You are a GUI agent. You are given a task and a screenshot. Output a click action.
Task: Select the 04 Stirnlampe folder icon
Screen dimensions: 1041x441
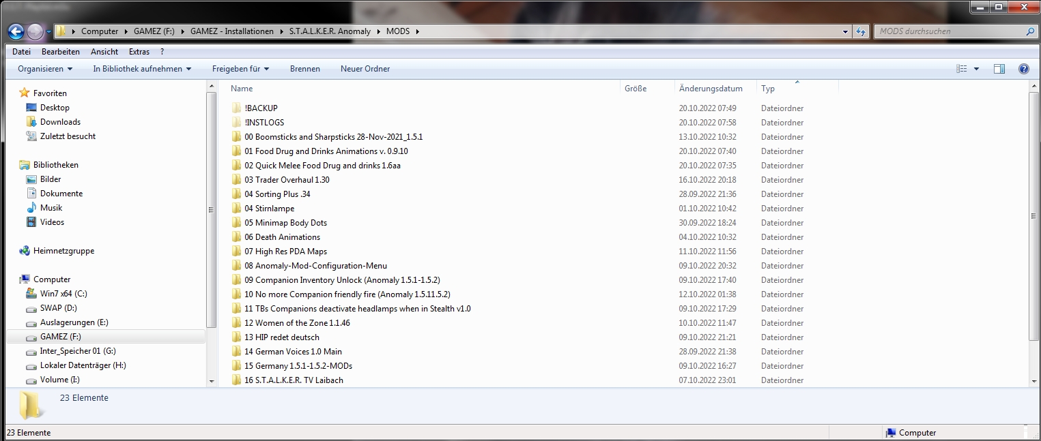pos(237,208)
